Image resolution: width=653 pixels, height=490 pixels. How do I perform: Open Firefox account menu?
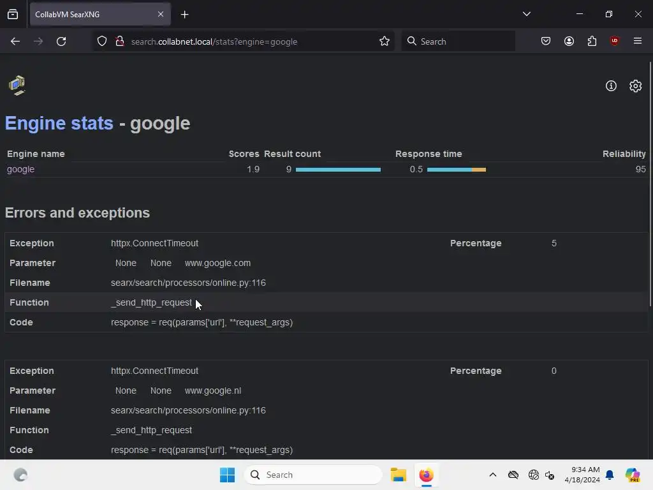[x=569, y=41]
